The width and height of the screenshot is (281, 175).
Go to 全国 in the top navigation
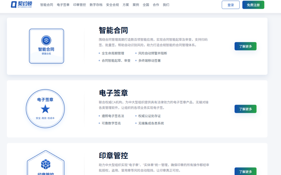point(146,5)
